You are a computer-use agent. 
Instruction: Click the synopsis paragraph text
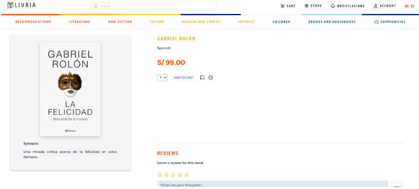70,154
